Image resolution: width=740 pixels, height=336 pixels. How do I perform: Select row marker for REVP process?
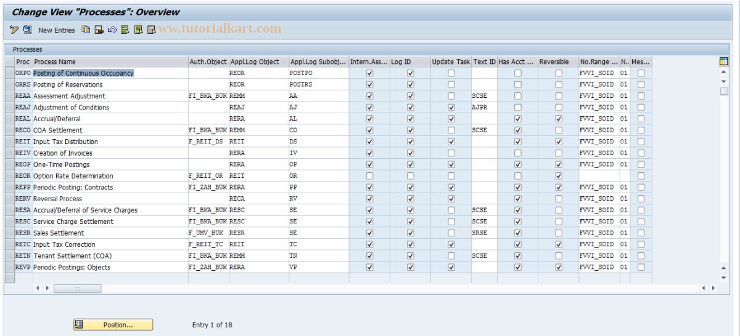9,267
